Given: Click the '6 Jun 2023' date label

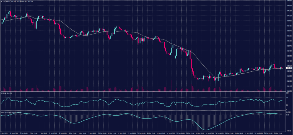Looking at the screenshot, I should click(5, 133).
